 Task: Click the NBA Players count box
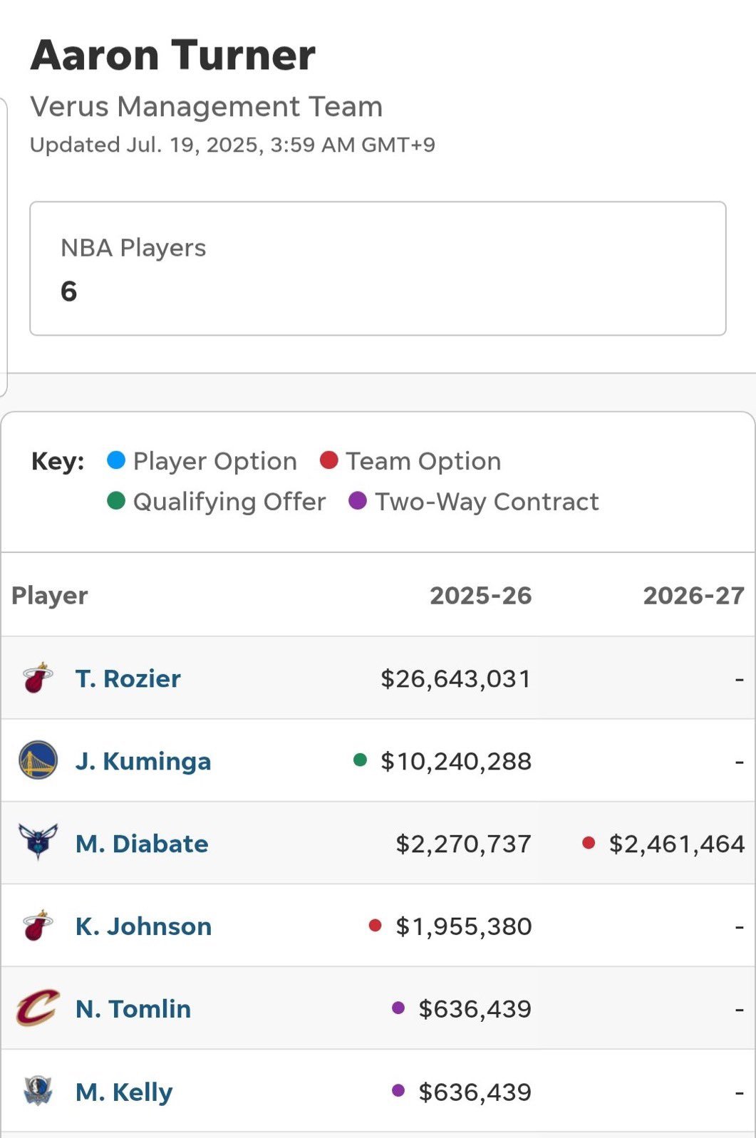tap(378, 269)
